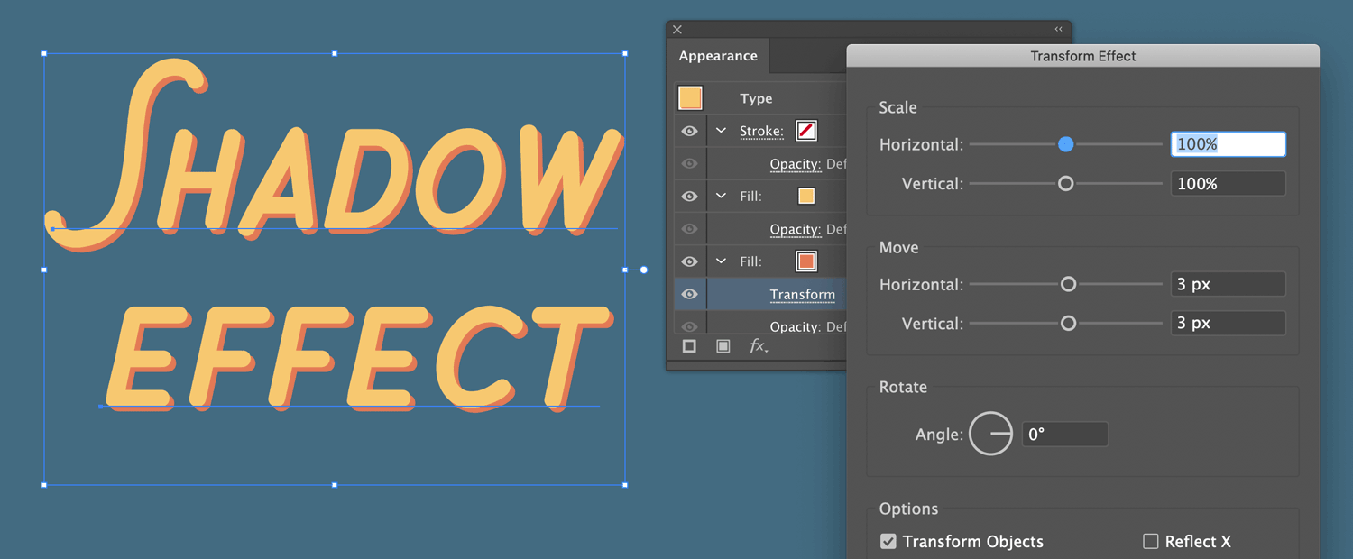1353x559 pixels.
Task: Select the Type appearance thumbnail
Action: pos(690,97)
